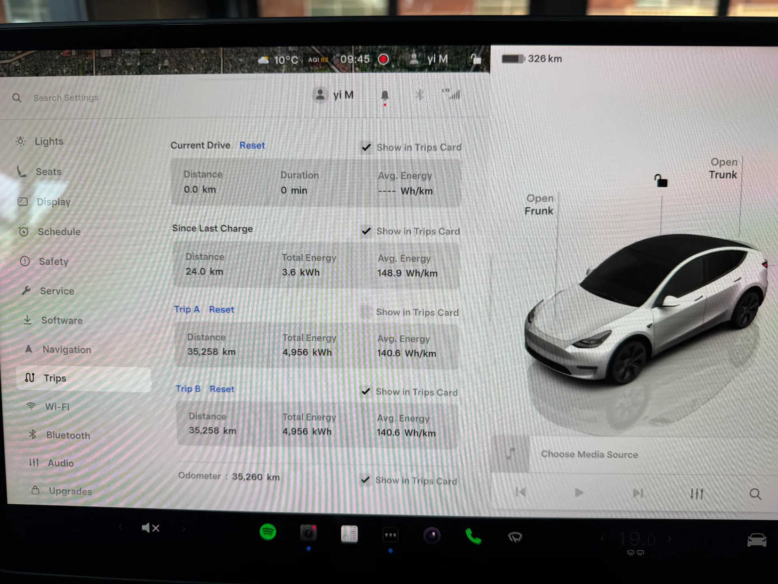778x584 pixels.
Task: Tap the dashcam red record icon
Action: coord(383,60)
